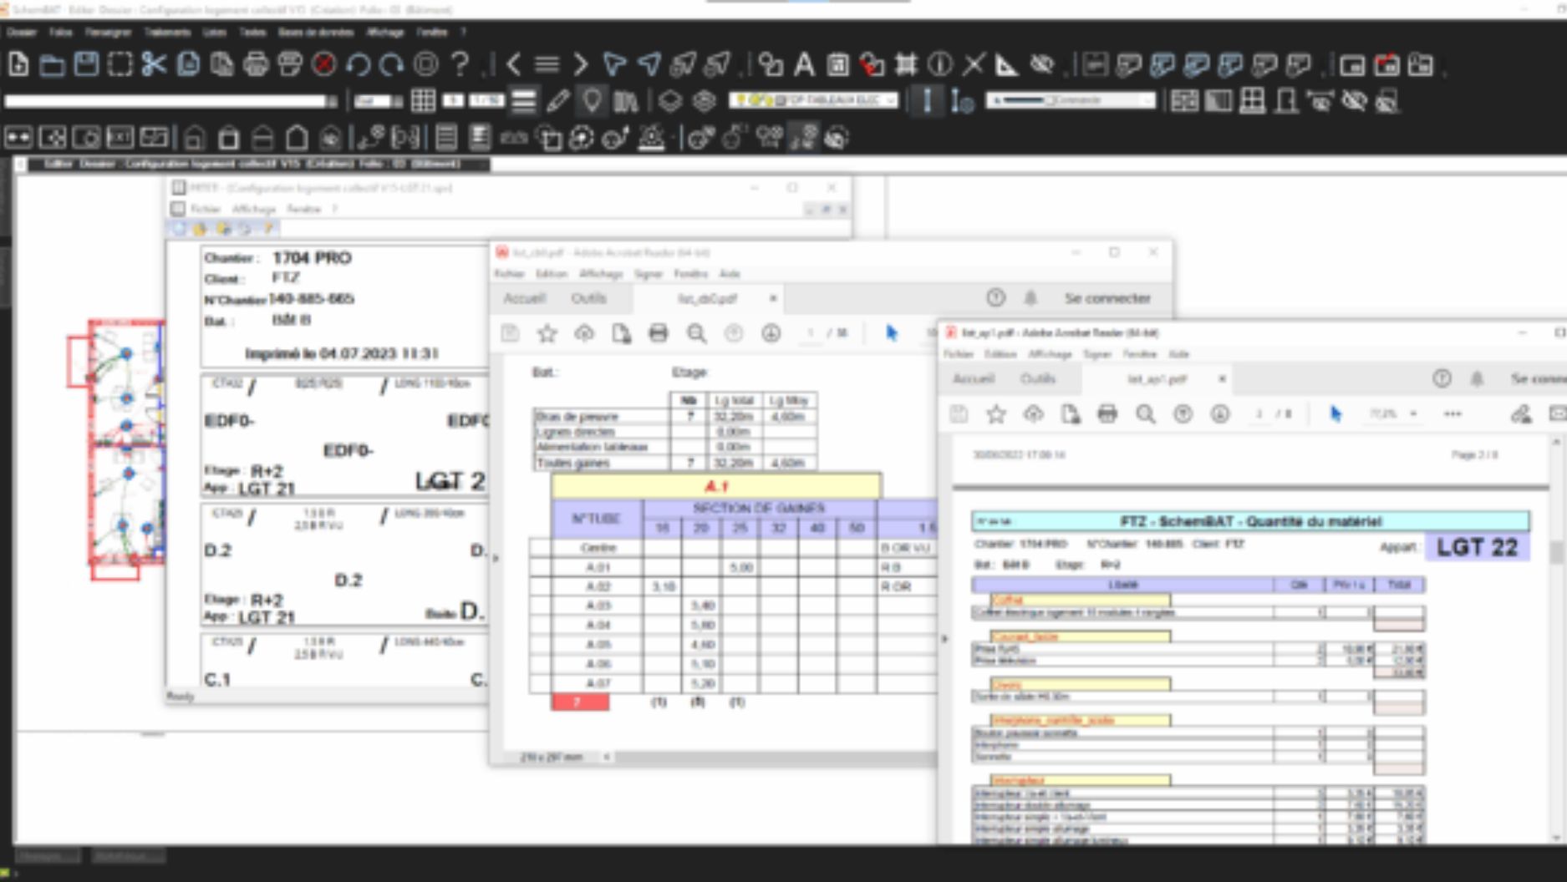
Task: Expand left panel arrow in lst_ap1.pdf window
Action: click(x=944, y=639)
